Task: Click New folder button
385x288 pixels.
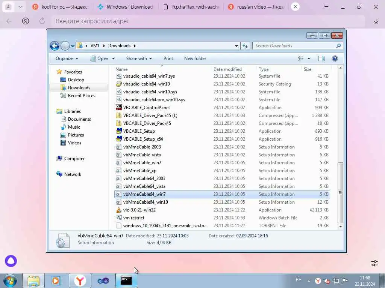Action: [x=195, y=58]
